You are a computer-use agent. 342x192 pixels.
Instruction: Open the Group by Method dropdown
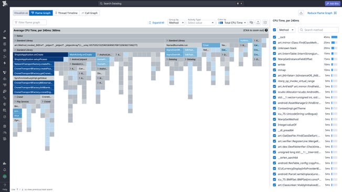point(176,22)
